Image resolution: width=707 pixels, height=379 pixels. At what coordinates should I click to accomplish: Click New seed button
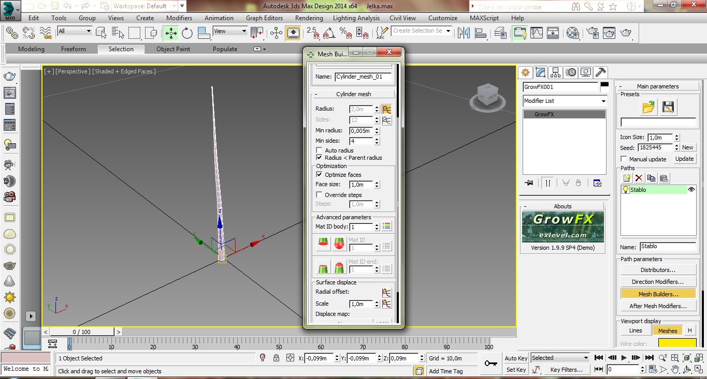click(x=687, y=147)
